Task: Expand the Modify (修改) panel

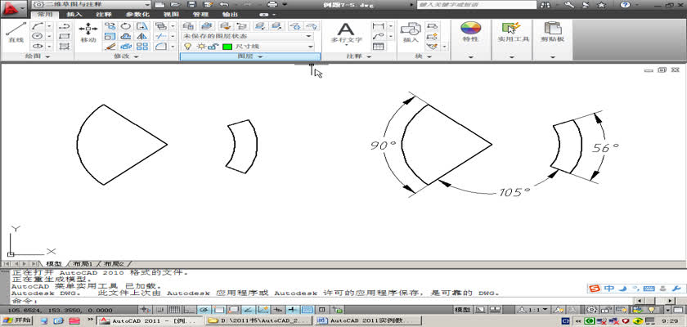Action: point(127,56)
